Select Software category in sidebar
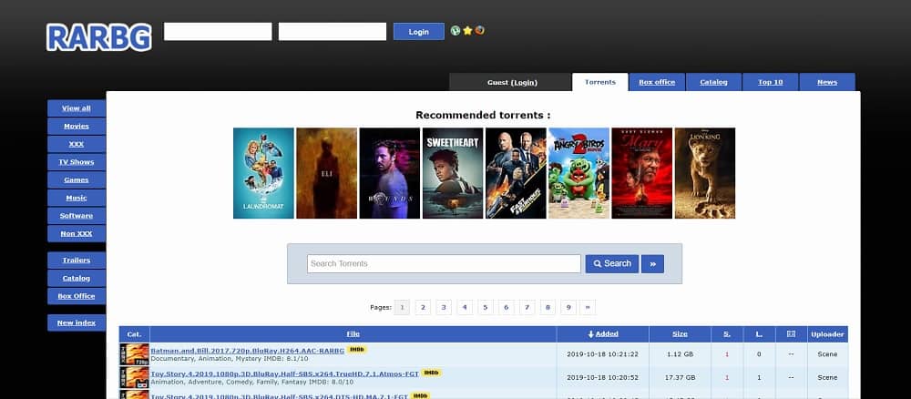Viewport: 911px width, 399px height. coord(77,216)
